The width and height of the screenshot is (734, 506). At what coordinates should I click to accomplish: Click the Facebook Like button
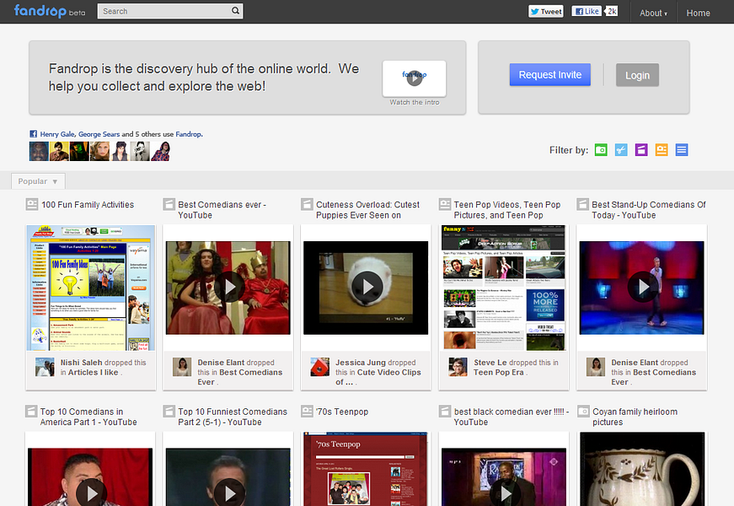tap(587, 12)
